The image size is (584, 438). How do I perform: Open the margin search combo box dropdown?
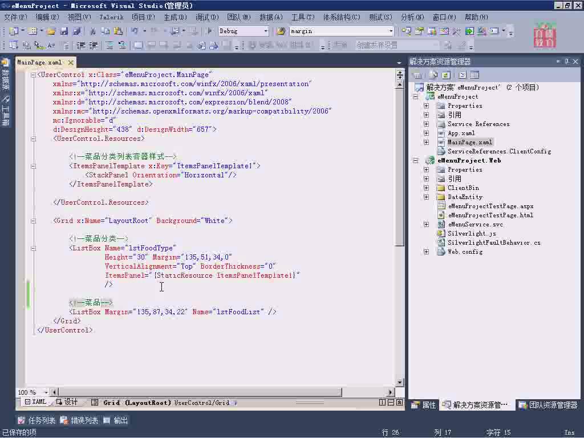tap(390, 31)
